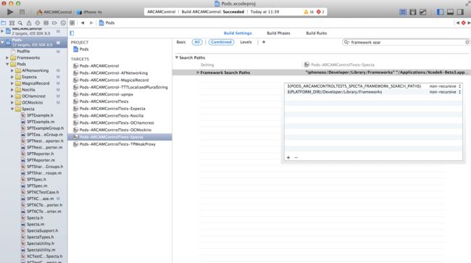Open the issue navigator
Screen dimensions: 471x263
pos(29,22)
